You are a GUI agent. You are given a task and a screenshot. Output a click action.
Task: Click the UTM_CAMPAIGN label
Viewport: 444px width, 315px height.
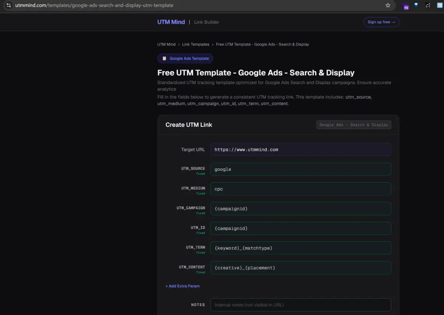(191, 208)
